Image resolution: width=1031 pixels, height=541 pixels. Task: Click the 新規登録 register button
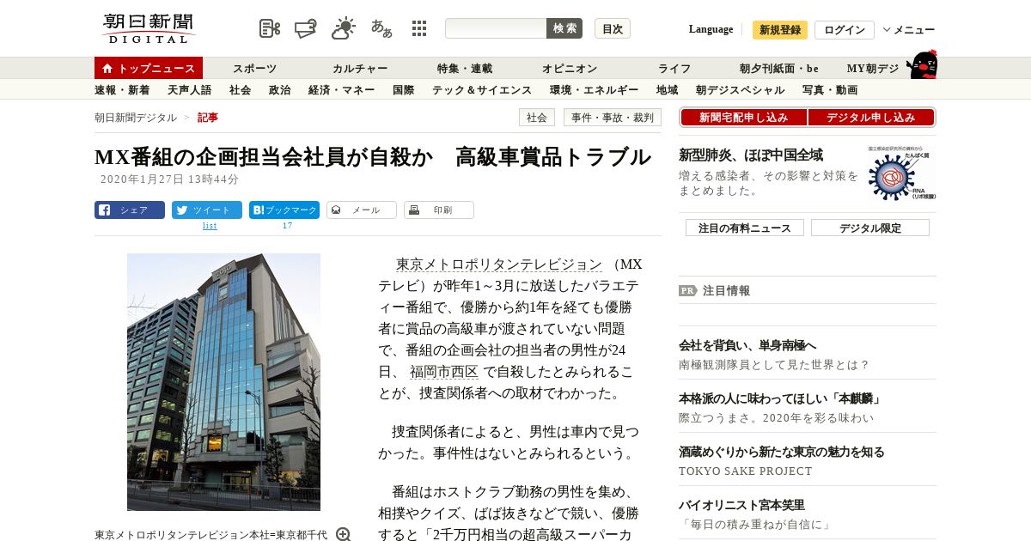tap(780, 30)
